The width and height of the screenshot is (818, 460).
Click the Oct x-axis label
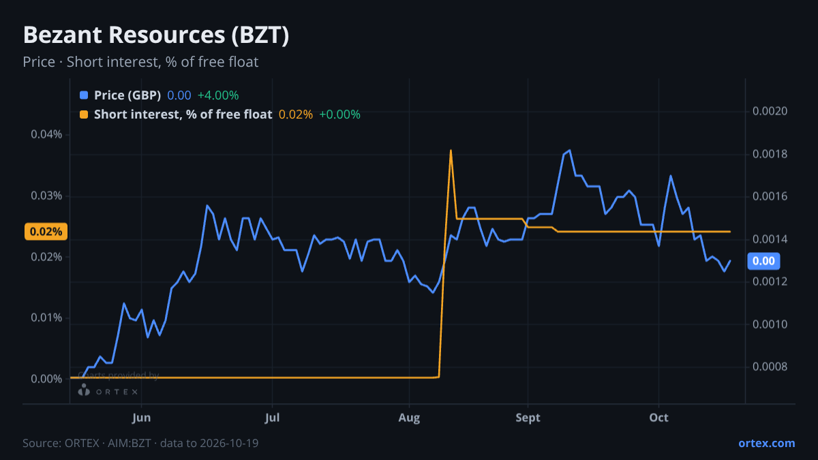click(x=658, y=418)
